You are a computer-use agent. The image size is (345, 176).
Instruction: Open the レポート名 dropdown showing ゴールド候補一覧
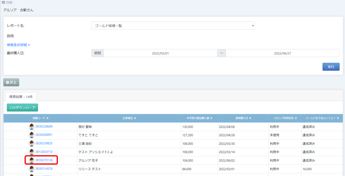click(x=173, y=26)
